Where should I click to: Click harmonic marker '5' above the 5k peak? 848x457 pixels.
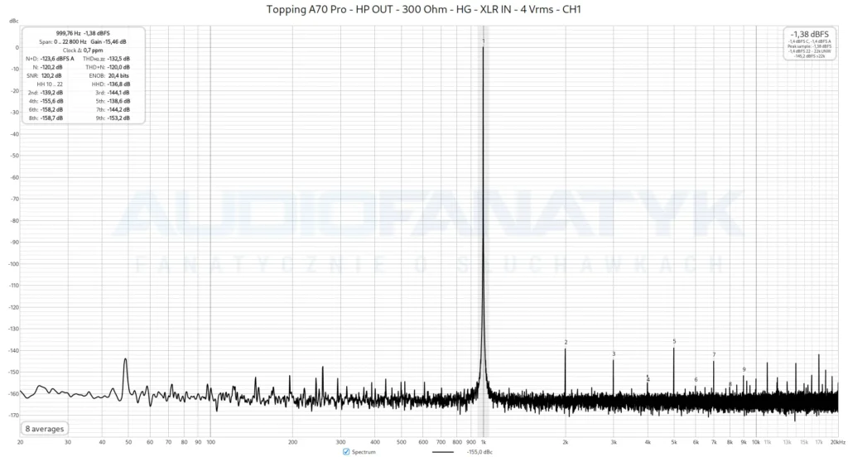674,341
